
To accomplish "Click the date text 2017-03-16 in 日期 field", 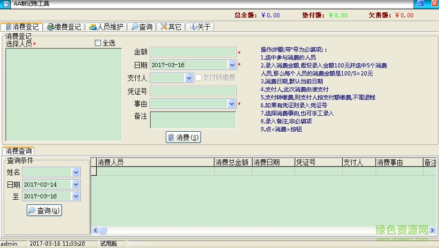I will pos(168,65).
